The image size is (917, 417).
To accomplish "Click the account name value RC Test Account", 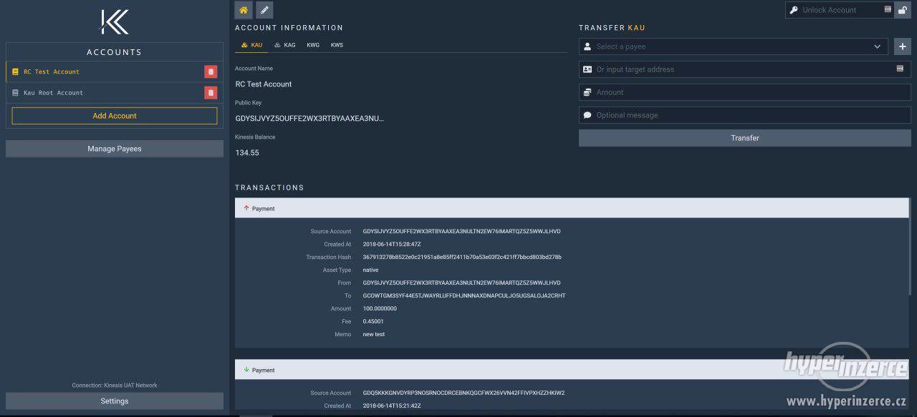I will 264,84.
